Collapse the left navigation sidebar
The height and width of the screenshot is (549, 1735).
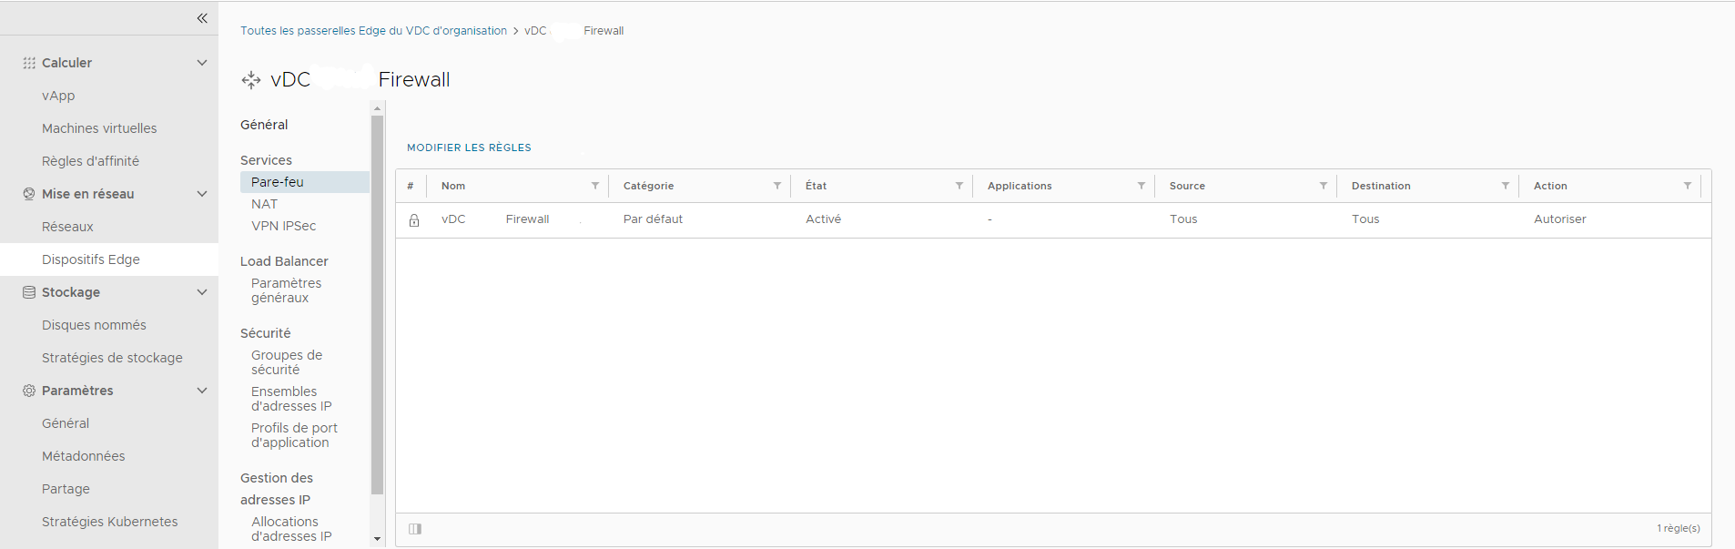(202, 18)
